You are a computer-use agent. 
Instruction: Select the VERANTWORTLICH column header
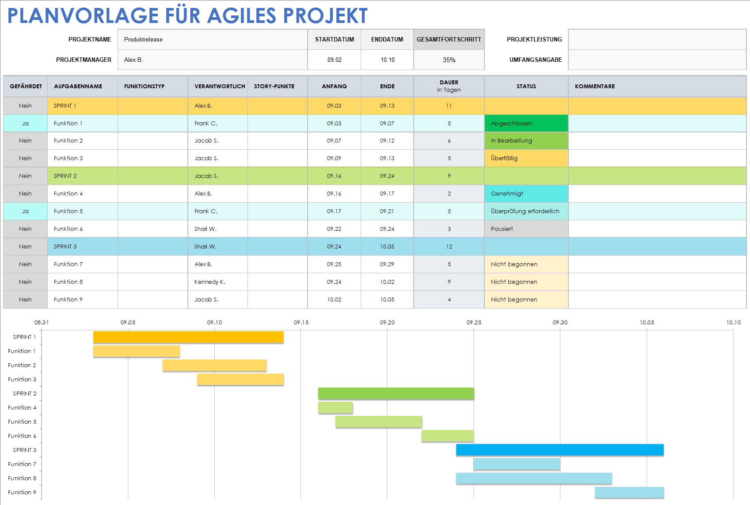[218, 86]
